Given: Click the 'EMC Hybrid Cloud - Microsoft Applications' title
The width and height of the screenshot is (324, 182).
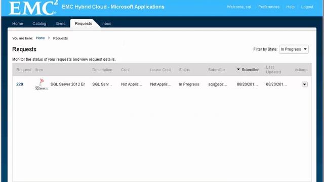Looking at the screenshot, I should click(x=113, y=7).
